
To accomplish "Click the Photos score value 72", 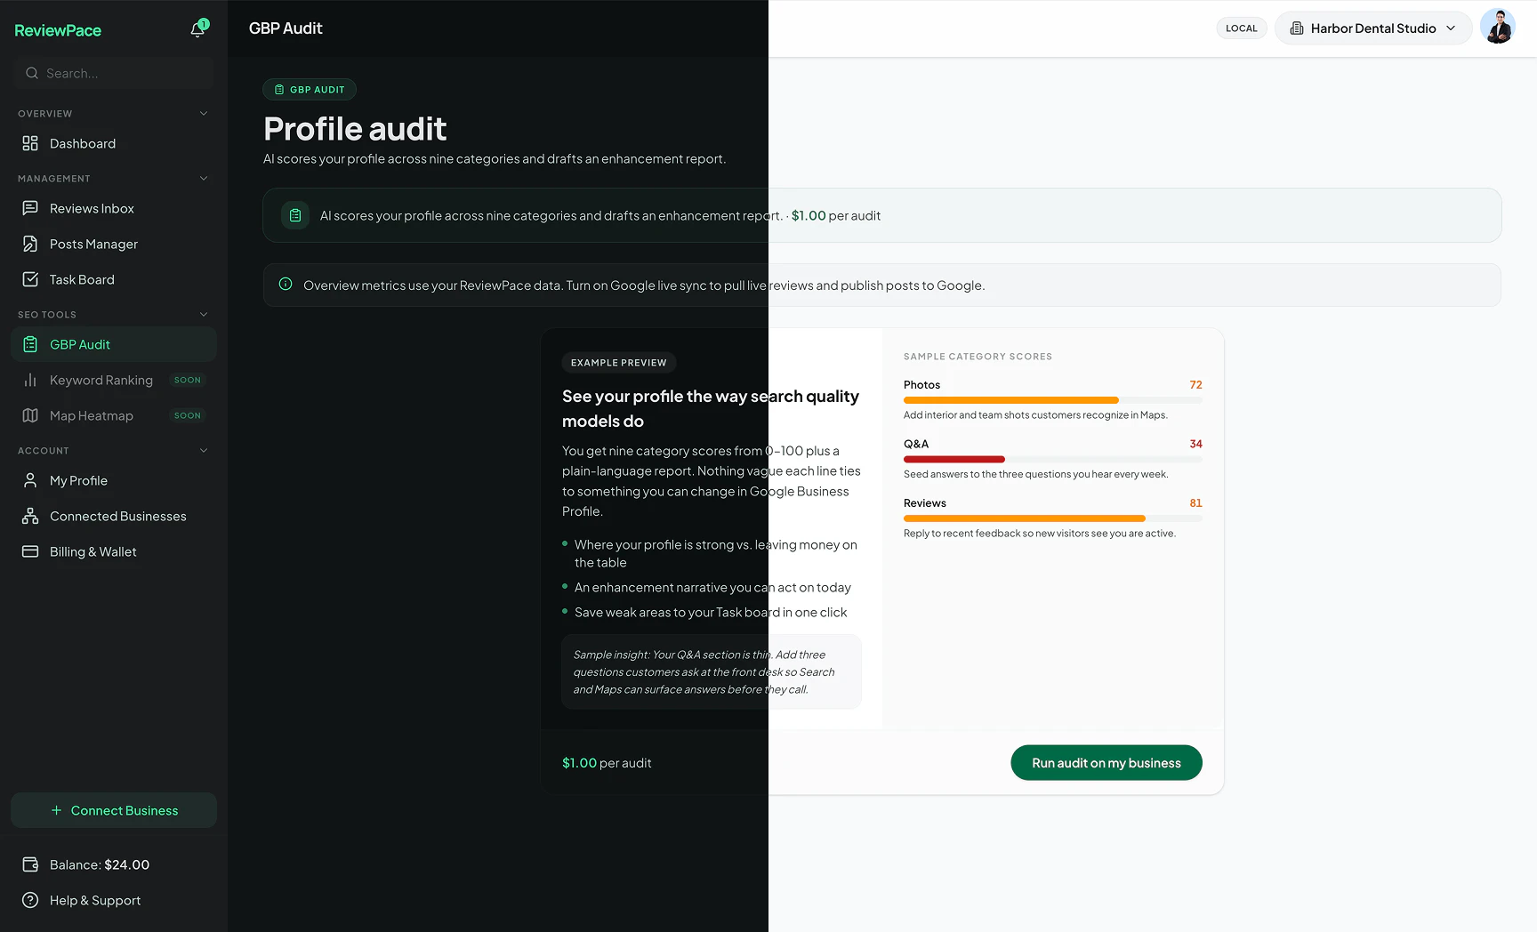I will (1195, 385).
